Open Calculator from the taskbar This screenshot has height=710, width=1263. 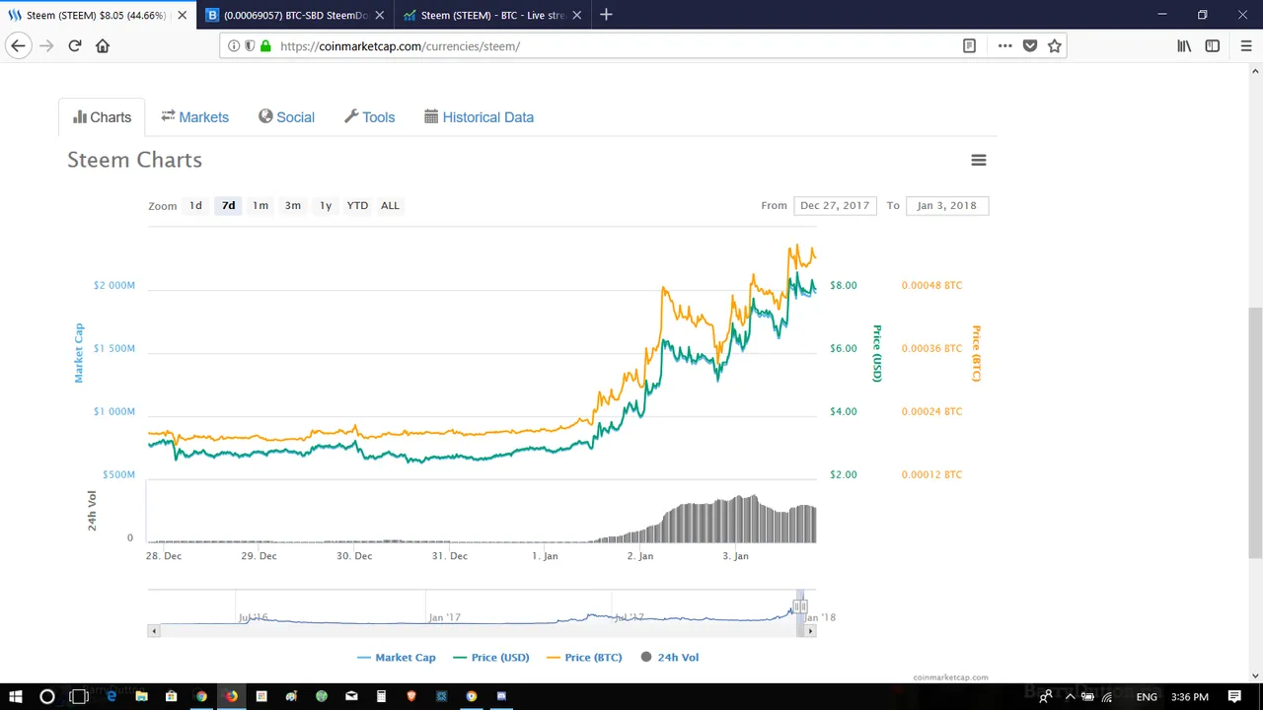tap(381, 696)
